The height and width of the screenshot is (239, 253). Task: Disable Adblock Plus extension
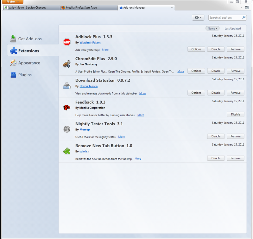point(216,49)
